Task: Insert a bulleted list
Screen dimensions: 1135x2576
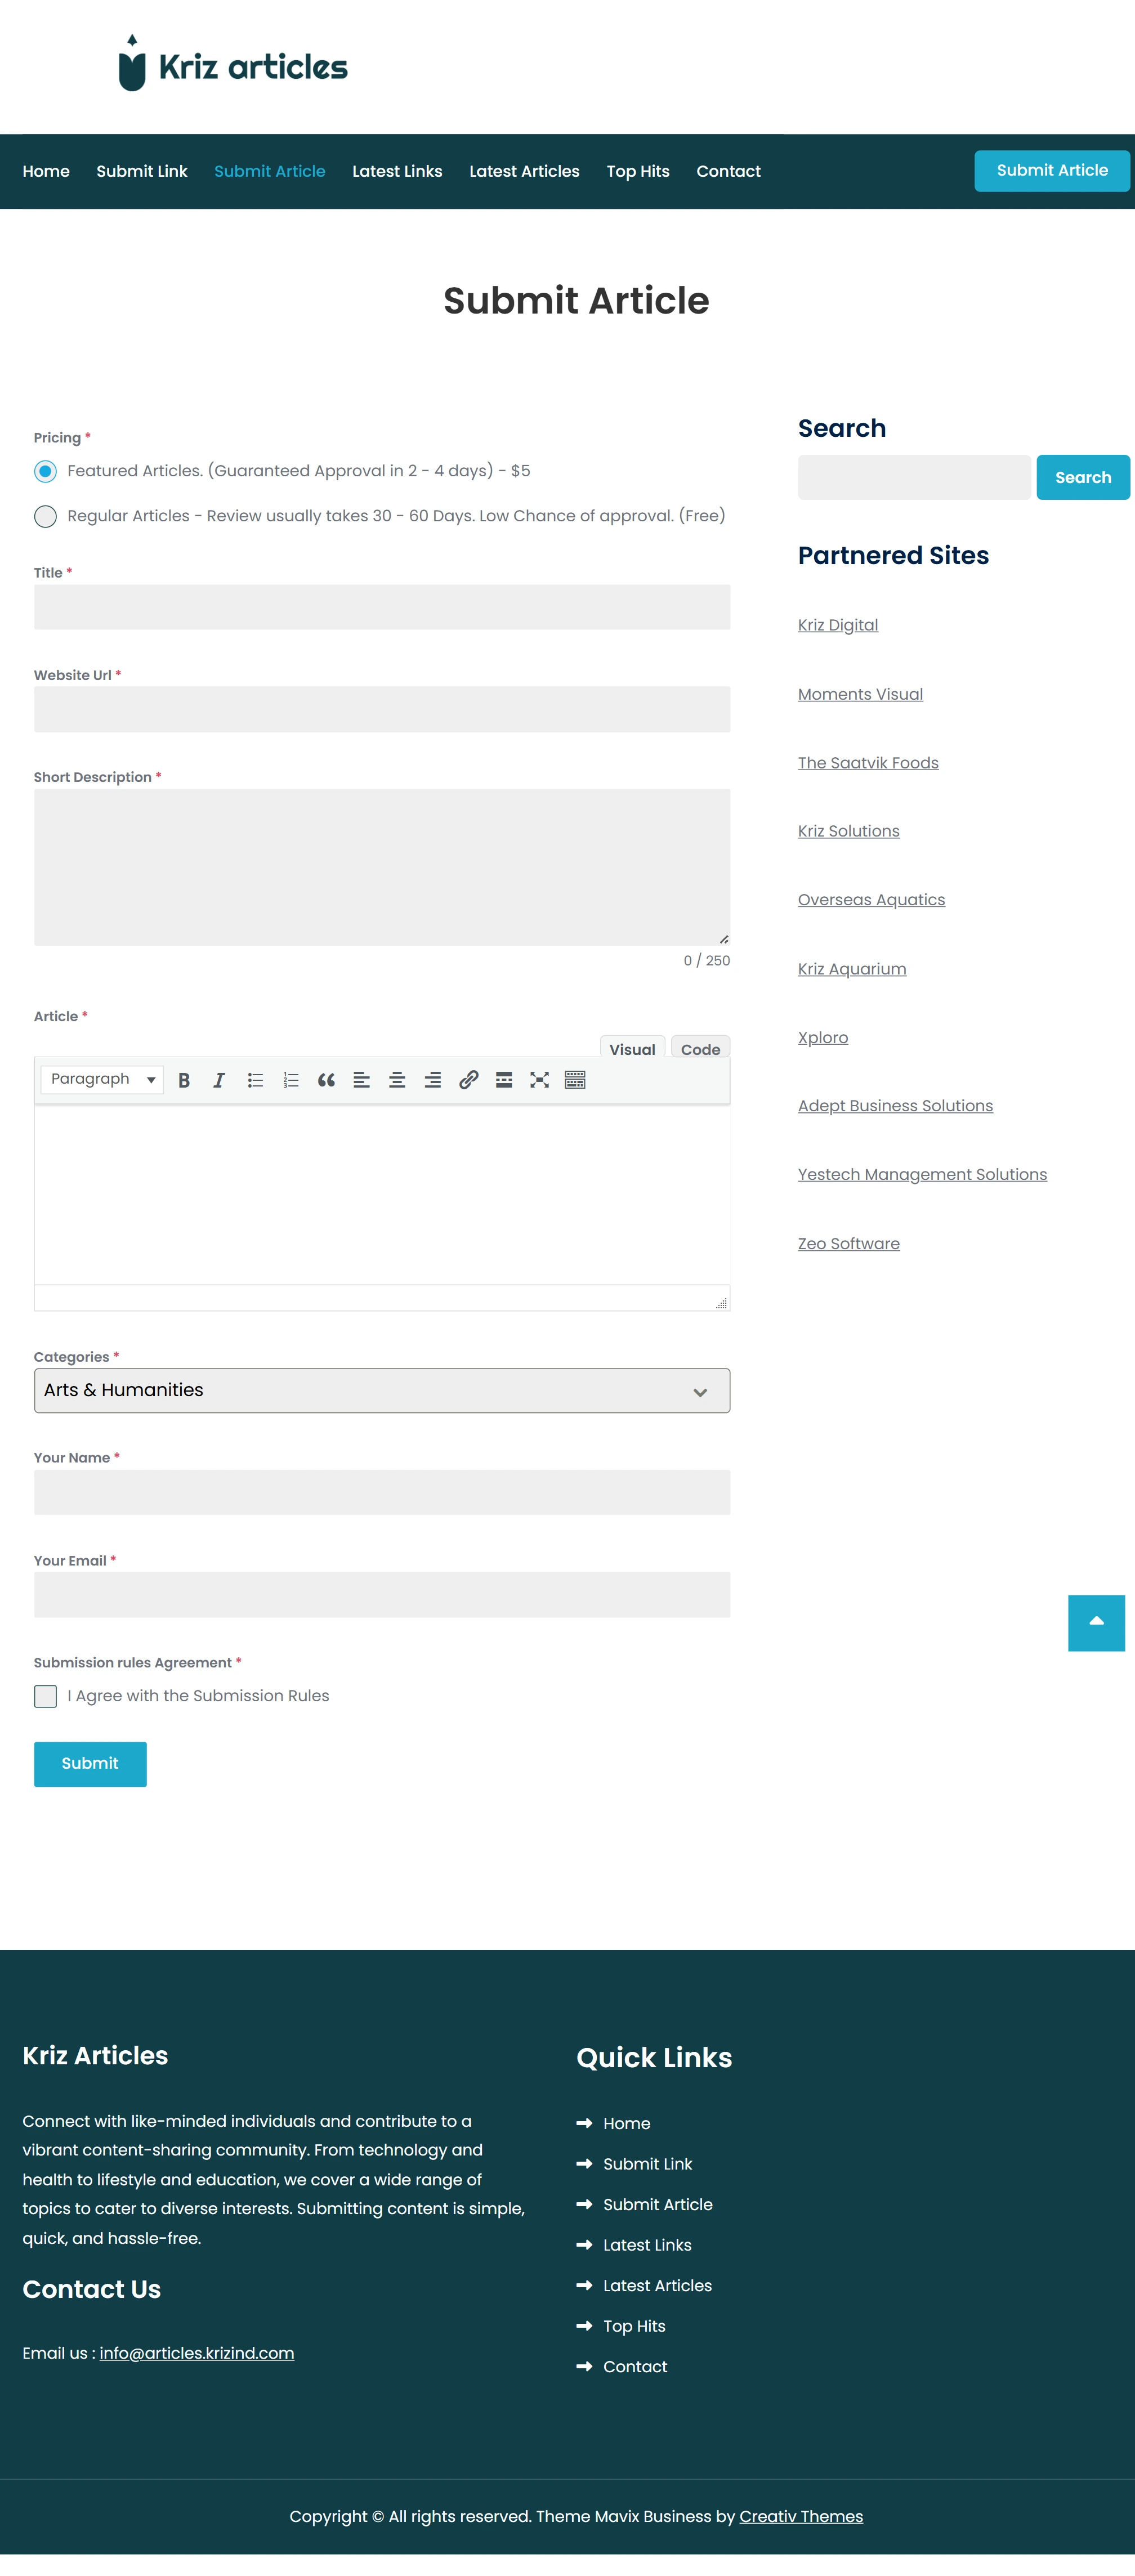Action: pos(255,1080)
